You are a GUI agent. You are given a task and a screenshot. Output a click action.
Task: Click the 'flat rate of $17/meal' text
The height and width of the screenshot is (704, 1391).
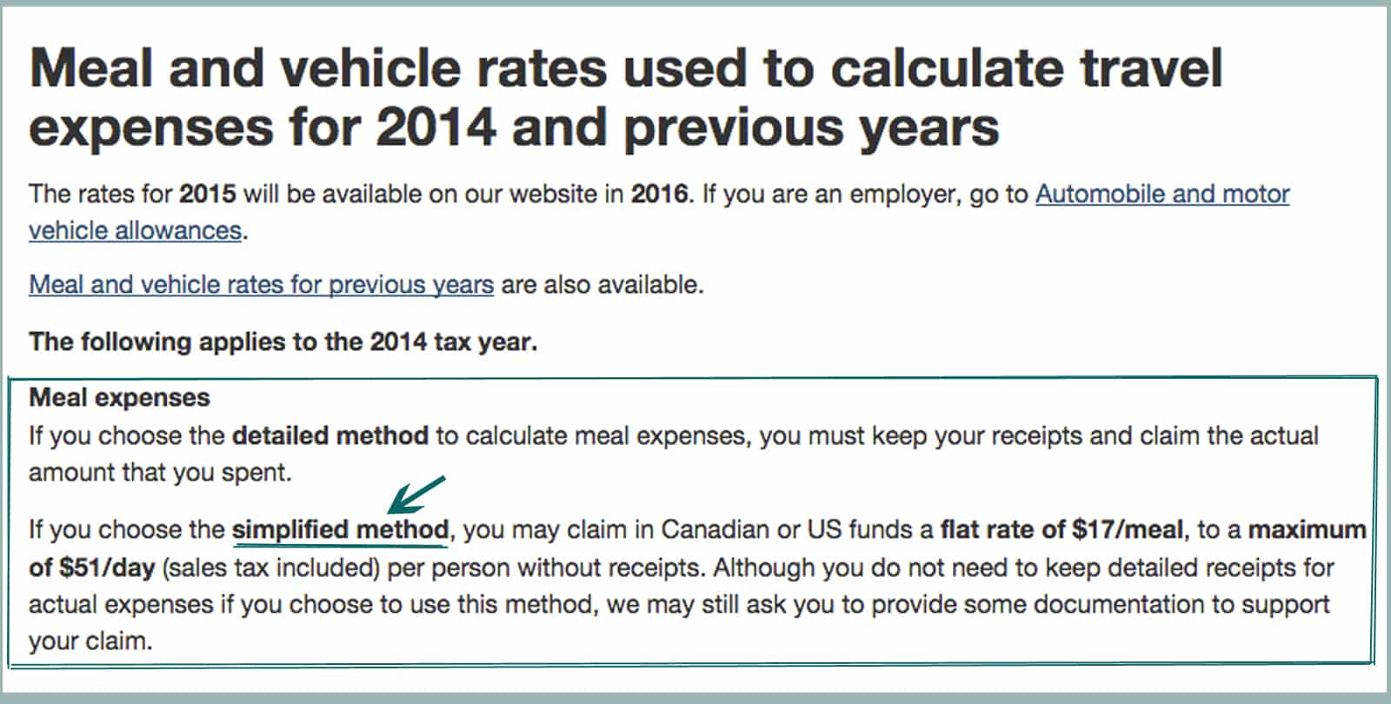[x=1062, y=529]
